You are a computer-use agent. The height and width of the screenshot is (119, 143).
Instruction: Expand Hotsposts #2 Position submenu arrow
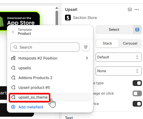click(x=87, y=58)
